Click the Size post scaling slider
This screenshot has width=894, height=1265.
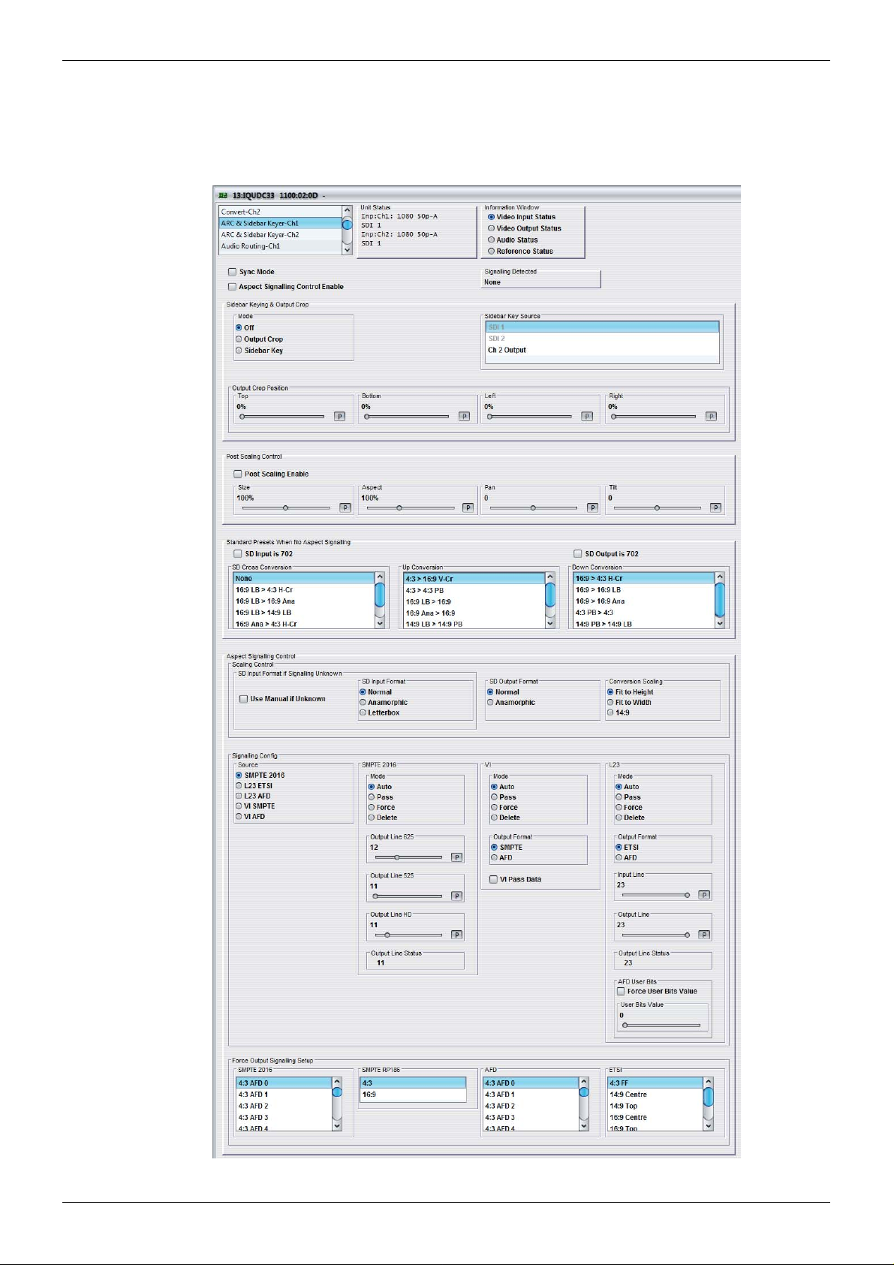pos(285,508)
